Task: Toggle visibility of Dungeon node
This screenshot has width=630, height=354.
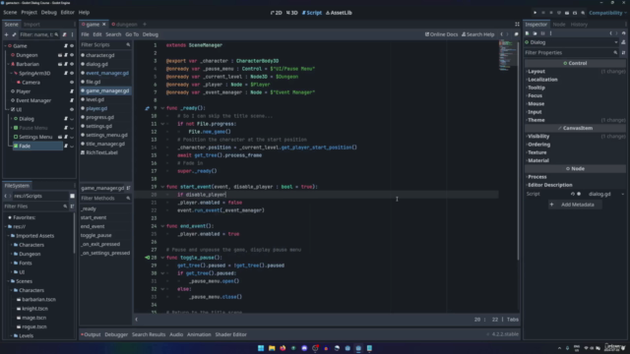Action: click(x=72, y=55)
